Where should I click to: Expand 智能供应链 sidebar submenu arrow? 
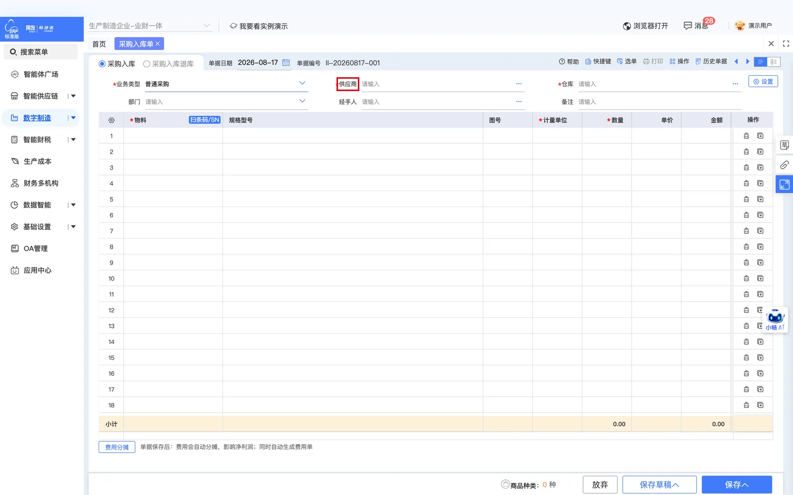coord(73,96)
